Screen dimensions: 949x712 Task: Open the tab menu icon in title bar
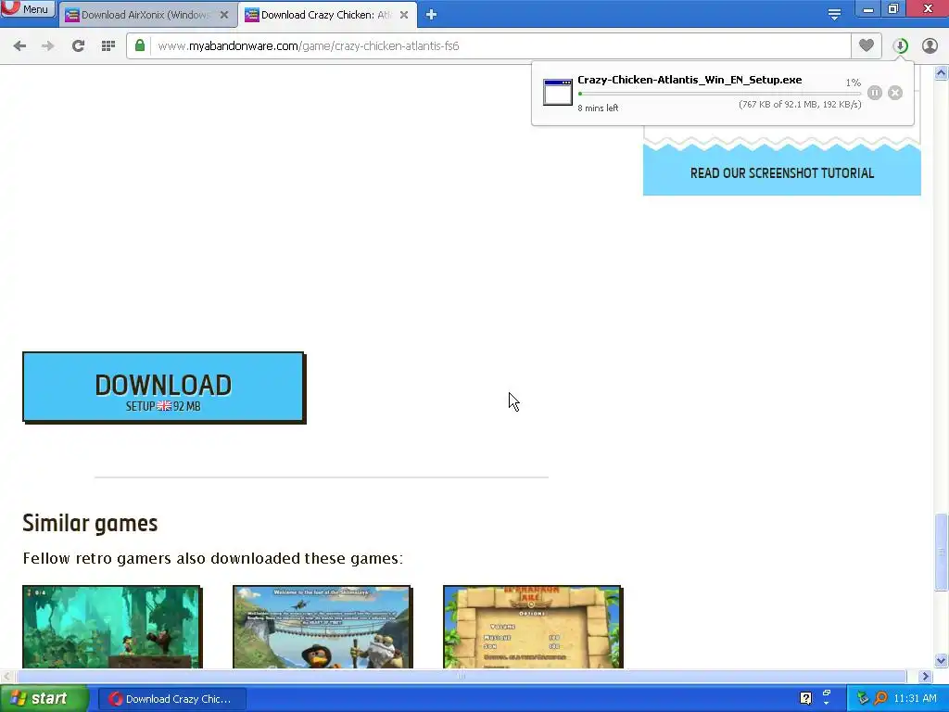coord(834,14)
